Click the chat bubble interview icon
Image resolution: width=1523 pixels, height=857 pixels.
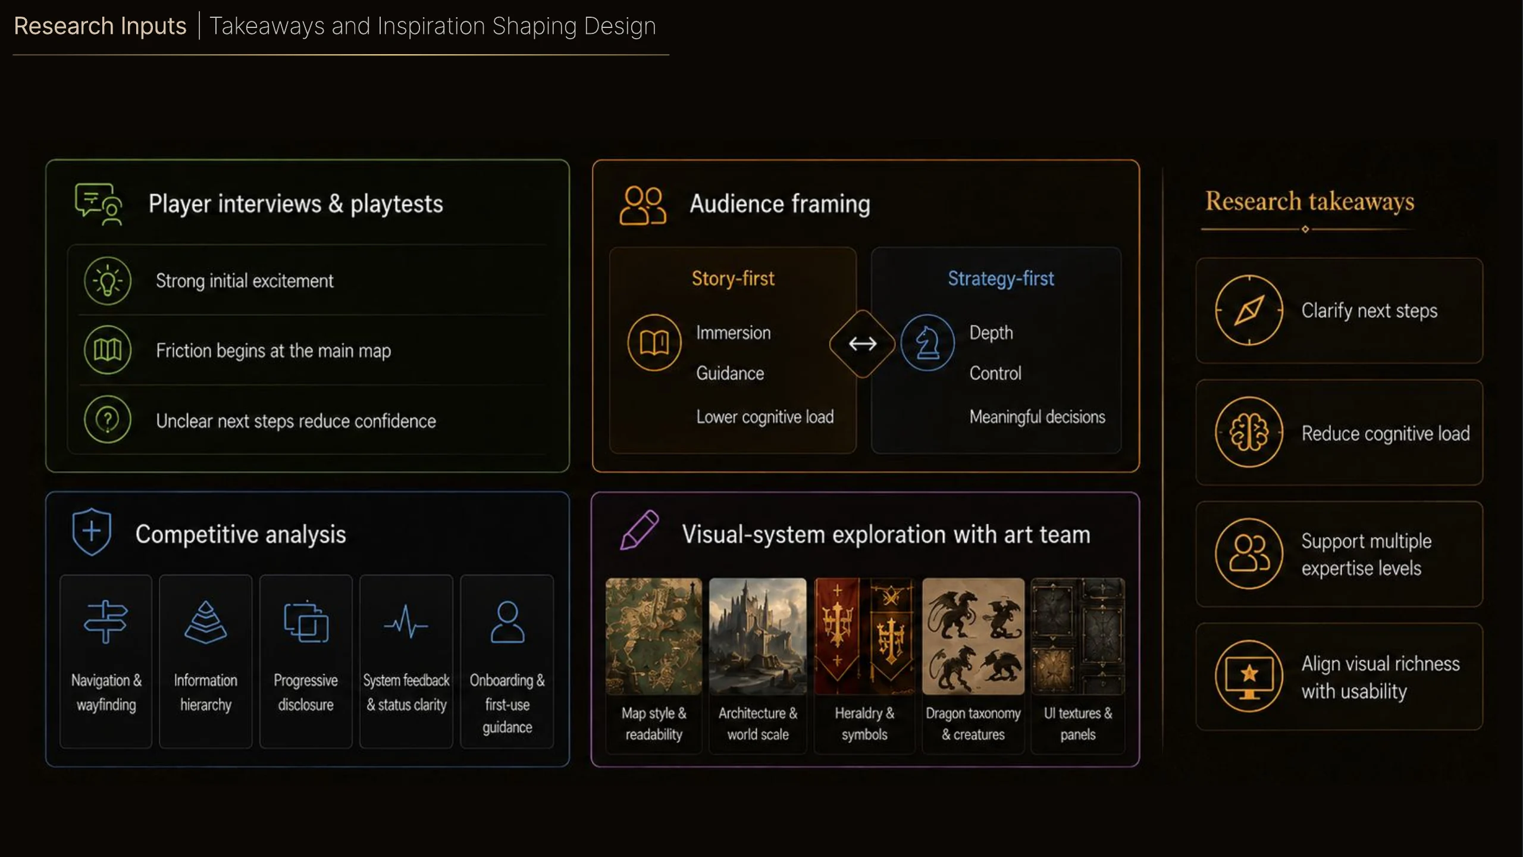[x=99, y=204]
